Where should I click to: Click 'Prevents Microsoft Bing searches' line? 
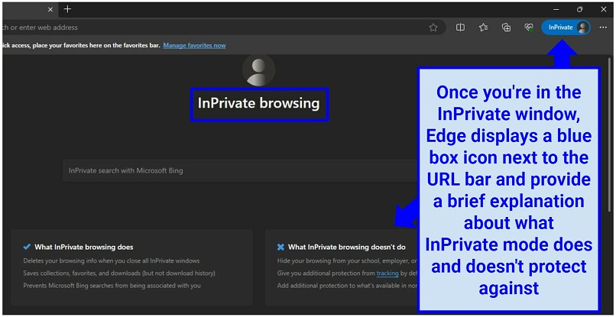pyautogui.click(x=112, y=286)
